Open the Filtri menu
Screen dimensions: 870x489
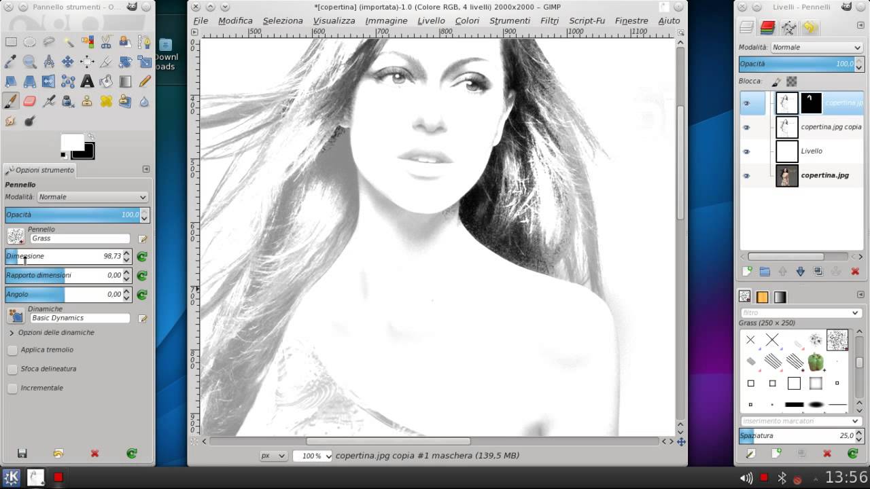[x=549, y=20]
